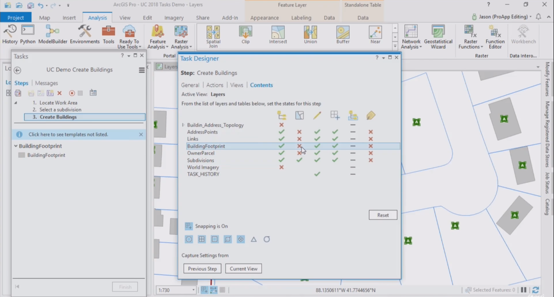Open the Intersect tool
This screenshot has width=554, height=297.
278,35
